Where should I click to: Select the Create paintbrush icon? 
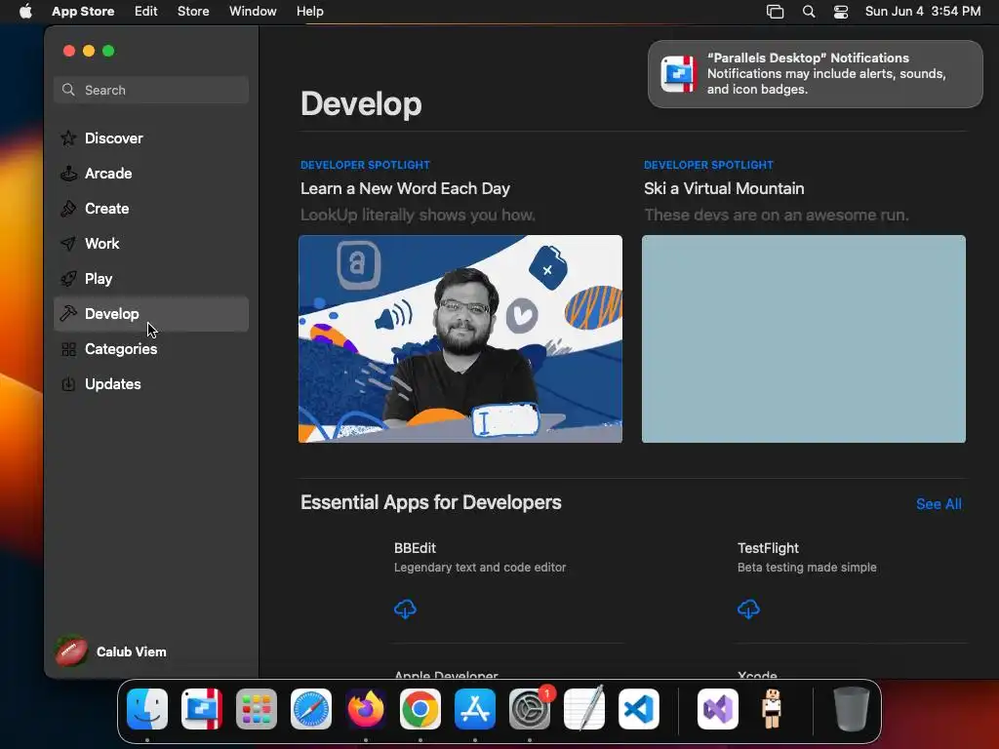point(68,209)
